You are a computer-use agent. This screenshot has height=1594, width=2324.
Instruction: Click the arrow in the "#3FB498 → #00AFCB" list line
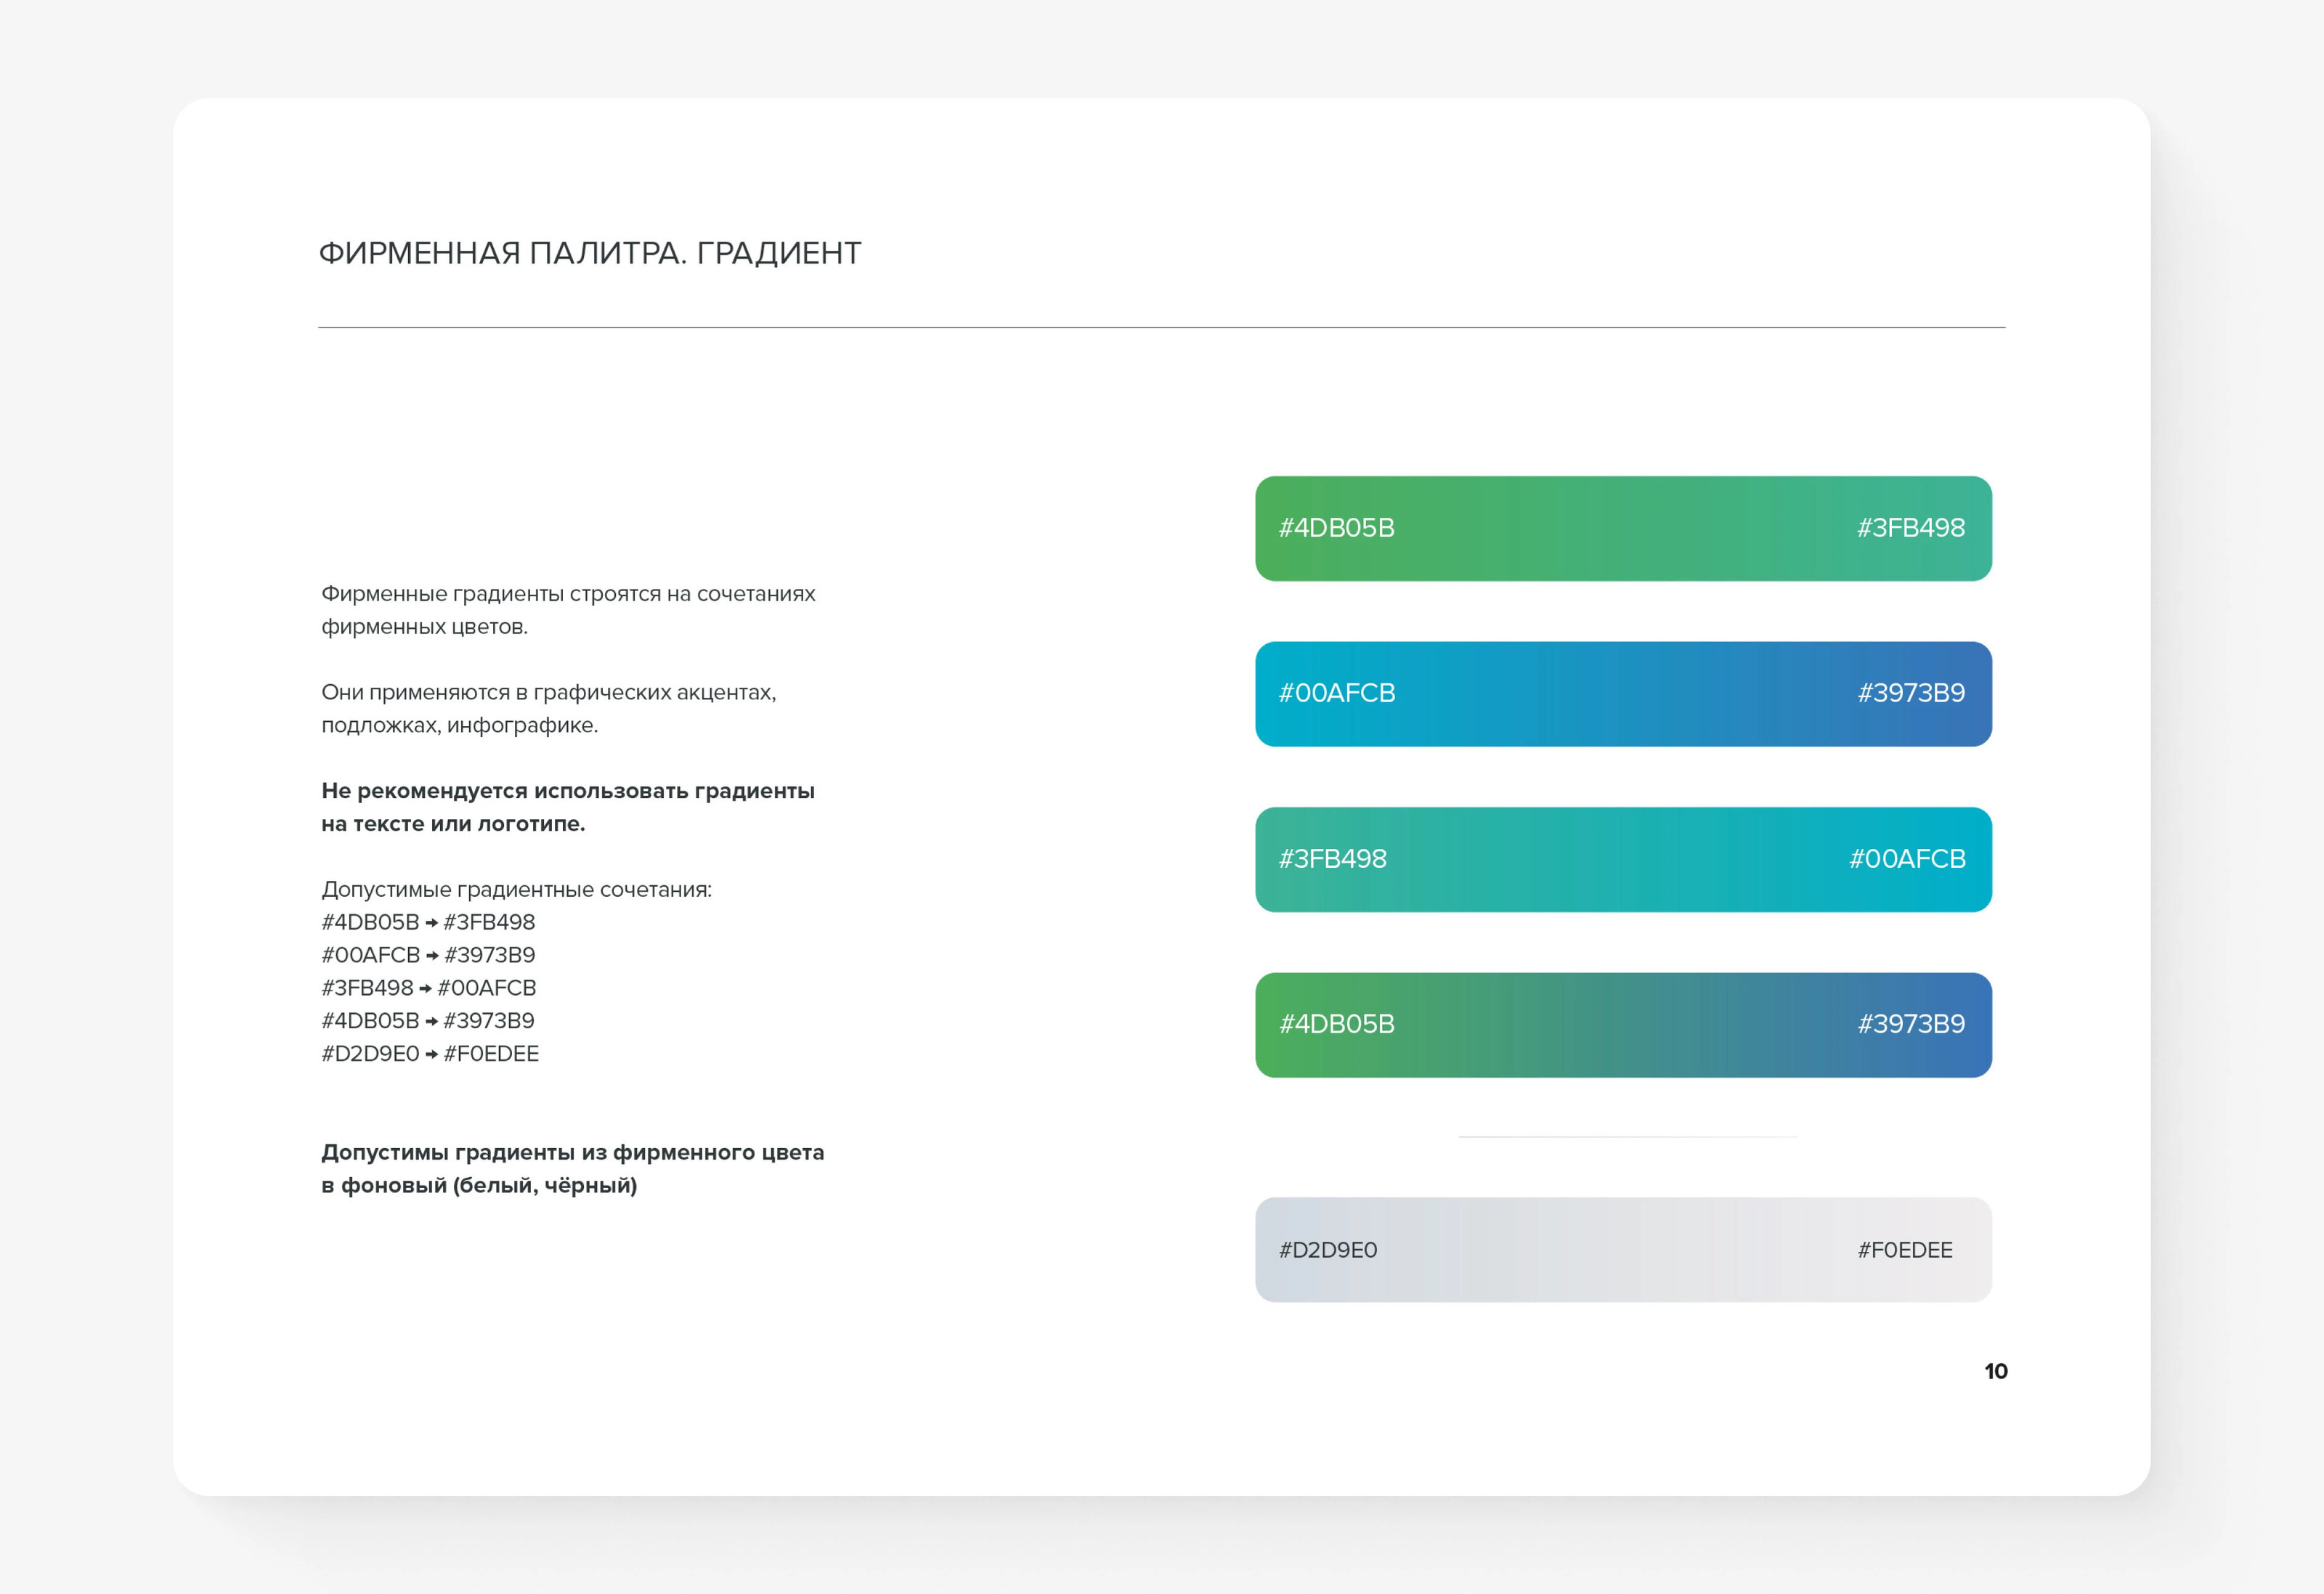tap(425, 989)
